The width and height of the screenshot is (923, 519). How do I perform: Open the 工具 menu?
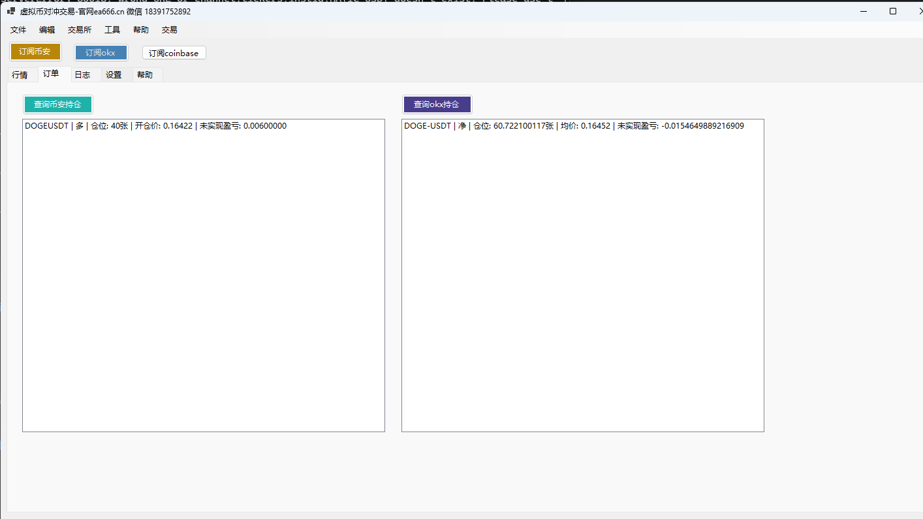coord(112,30)
